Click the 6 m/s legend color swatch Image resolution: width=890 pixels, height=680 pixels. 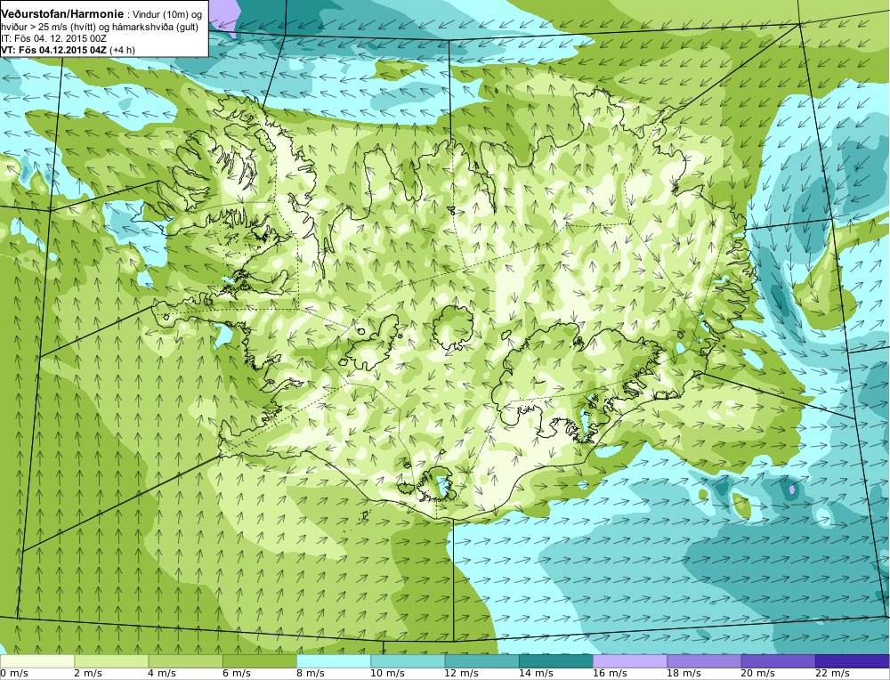point(259,662)
